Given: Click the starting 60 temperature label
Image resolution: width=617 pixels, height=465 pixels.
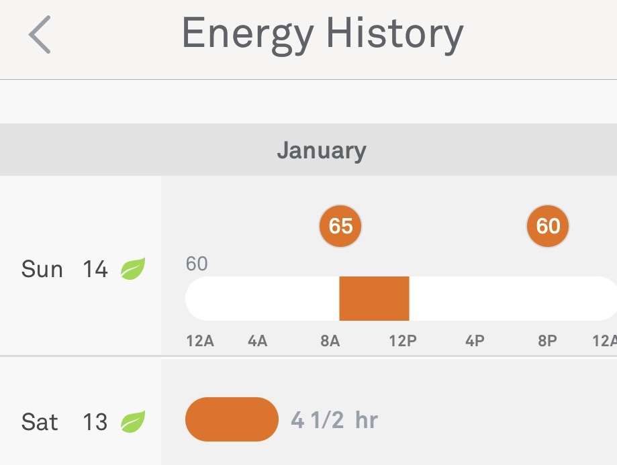Looking at the screenshot, I should pos(197,264).
